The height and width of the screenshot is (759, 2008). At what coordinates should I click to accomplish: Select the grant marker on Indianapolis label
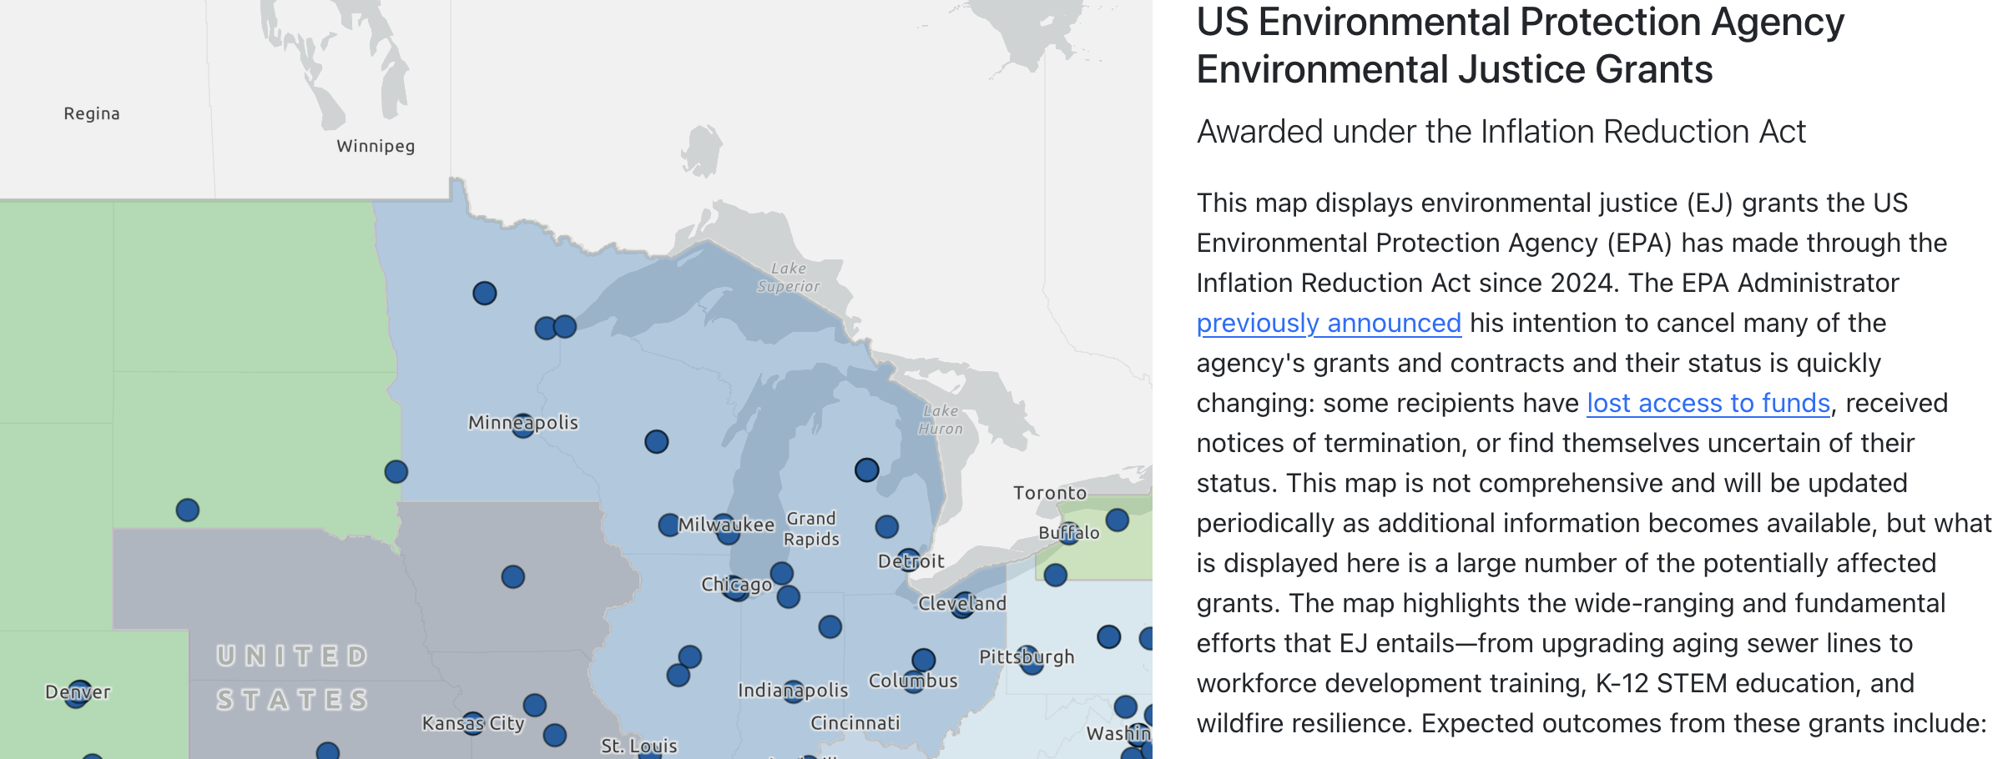(x=794, y=691)
